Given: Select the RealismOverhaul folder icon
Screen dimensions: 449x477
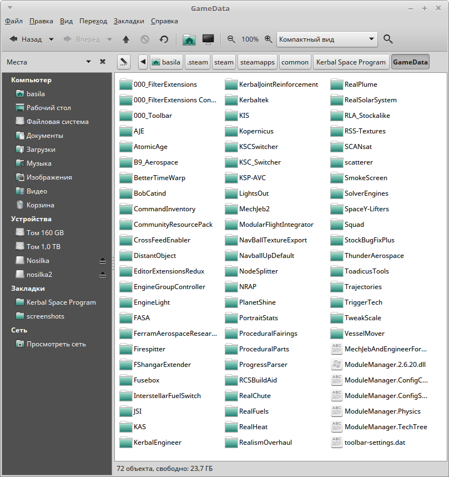Looking at the screenshot, I should (231, 443).
